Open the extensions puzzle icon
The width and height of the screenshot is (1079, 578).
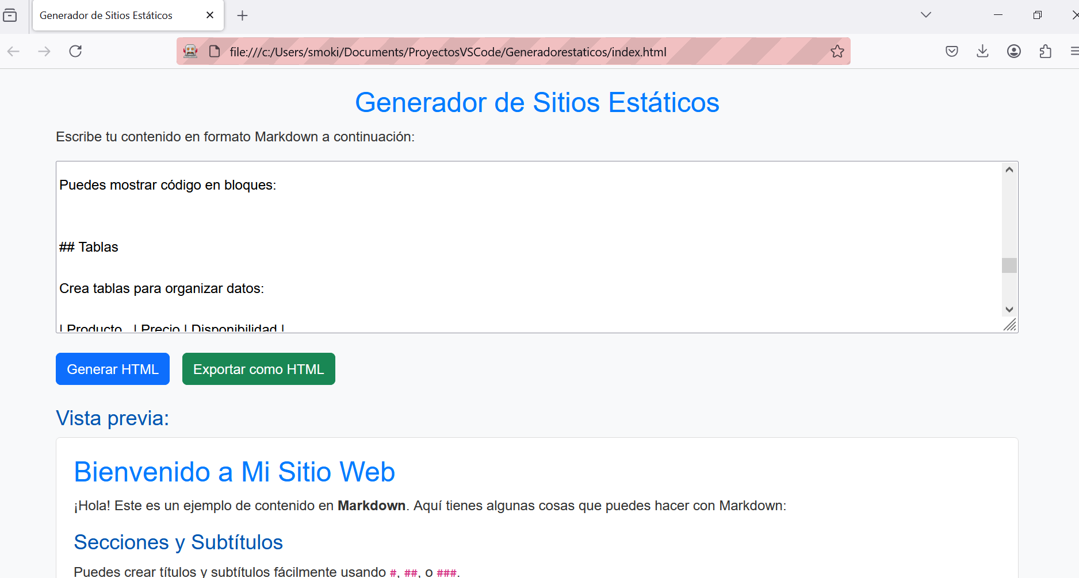(x=1045, y=51)
